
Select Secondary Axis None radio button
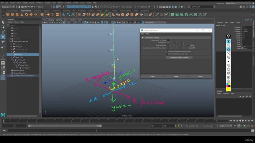point(188,45)
